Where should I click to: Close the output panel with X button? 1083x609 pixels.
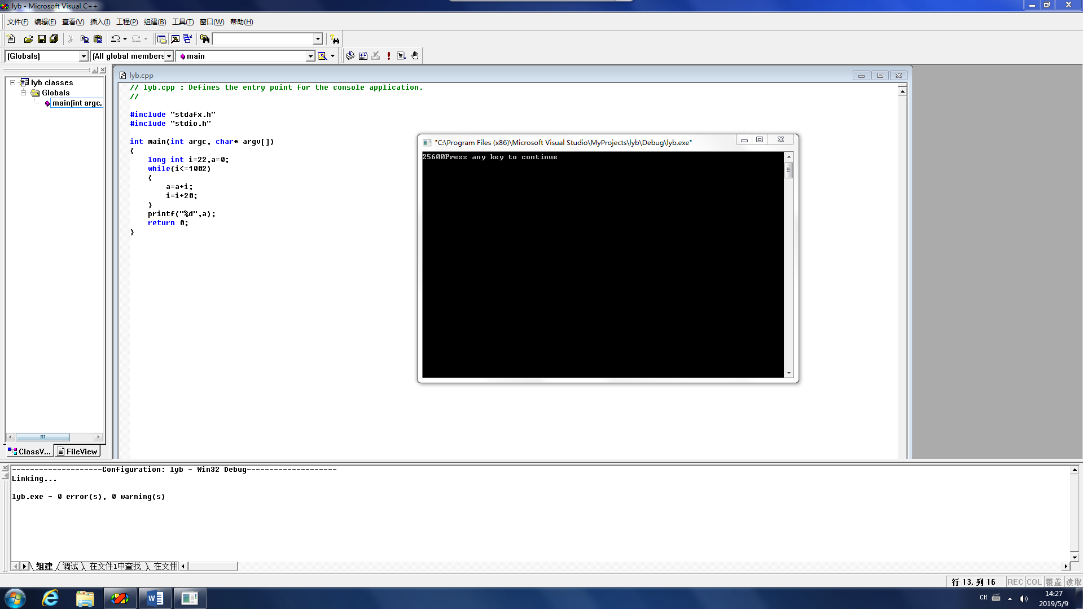pyautogui.click(x=5, y=468)
